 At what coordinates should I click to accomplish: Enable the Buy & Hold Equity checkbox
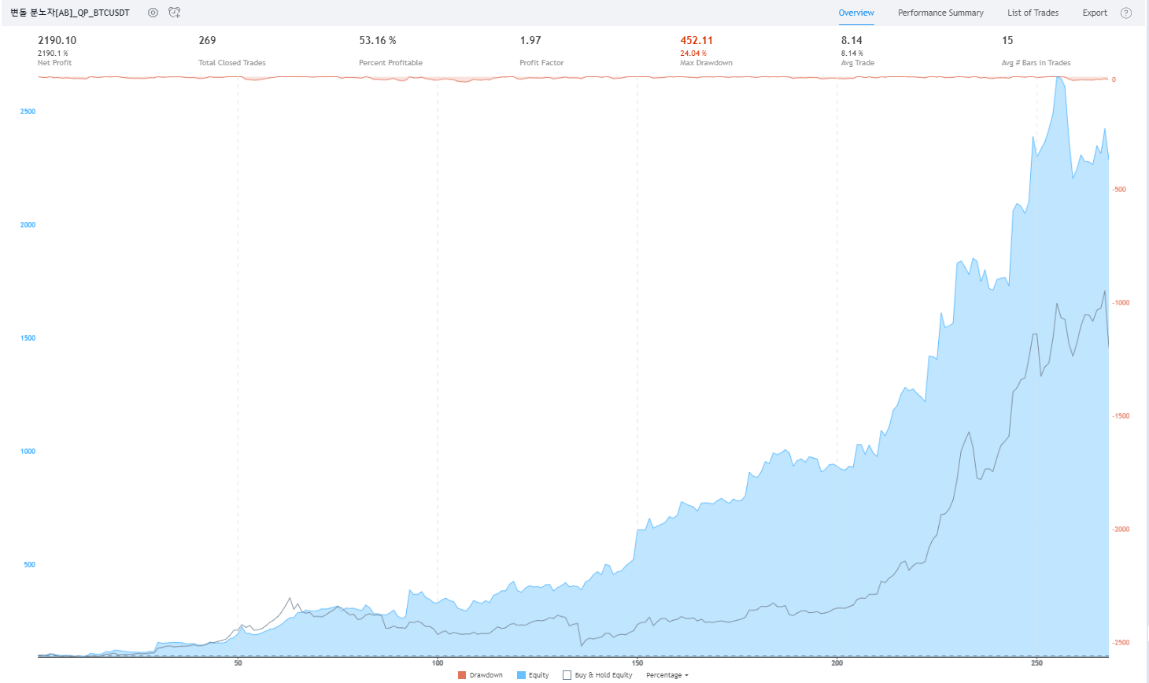click(567, 675)
